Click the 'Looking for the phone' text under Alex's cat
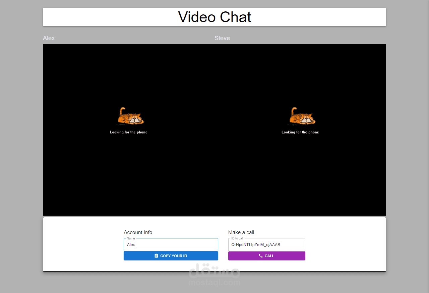The height and width of the screenshot is (293, 429). [x=128, y=132]
